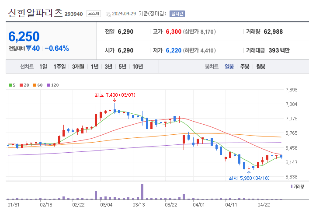Click the purple 120-day moving average legend swatch

pyautogui.click(x=48, y=85)
